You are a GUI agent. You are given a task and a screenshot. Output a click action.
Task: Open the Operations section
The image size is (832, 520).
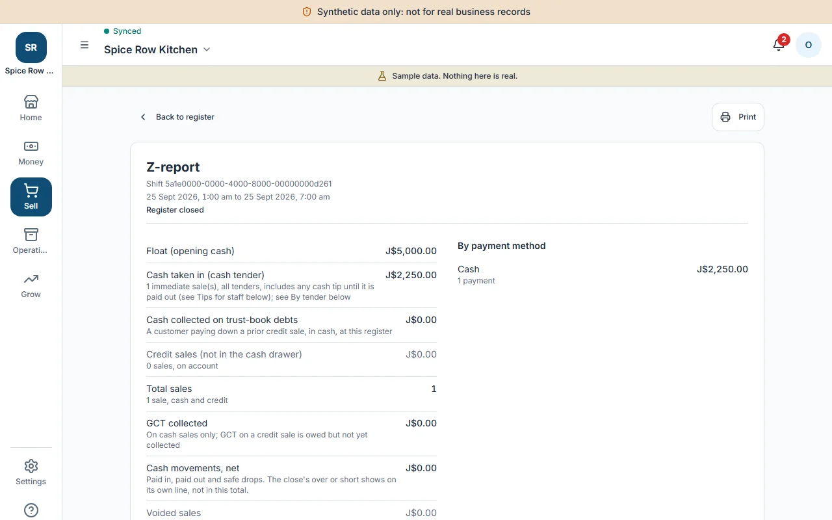coord(31,241)
